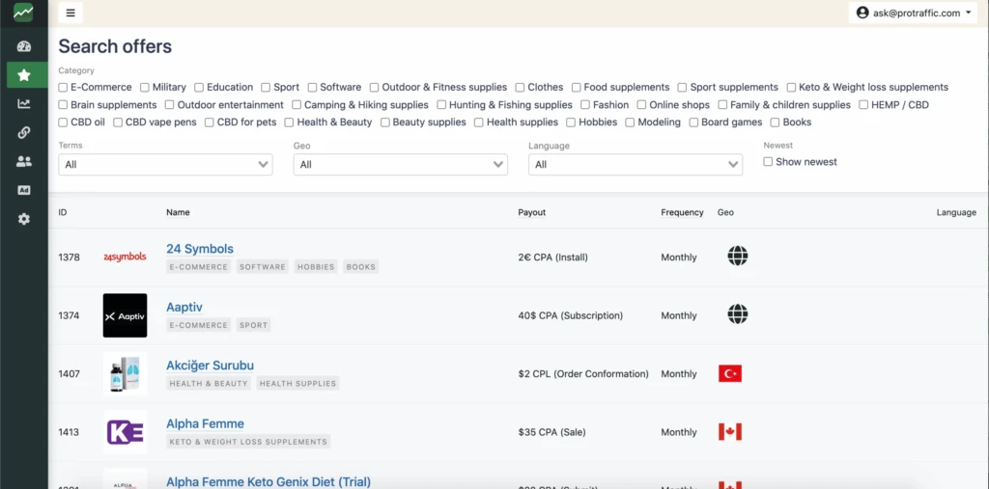Click the Name column header

[178, 212]
